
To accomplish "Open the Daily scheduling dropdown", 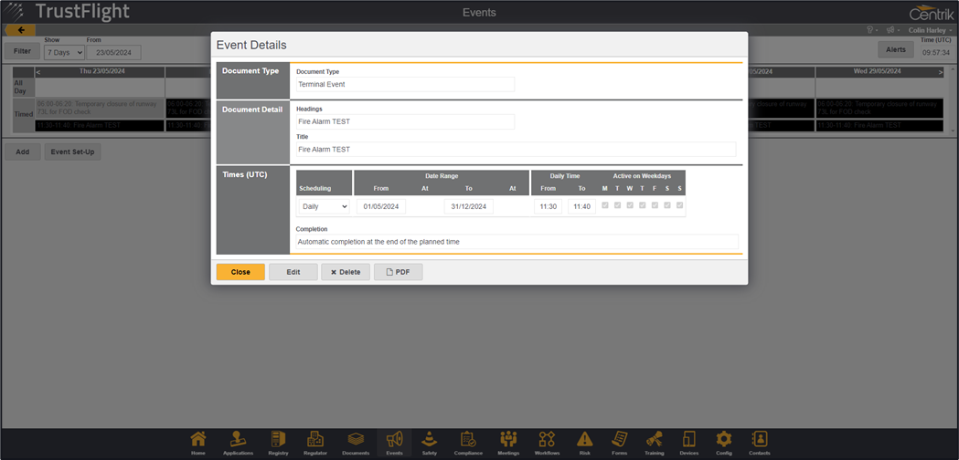I will pos(324,207).
